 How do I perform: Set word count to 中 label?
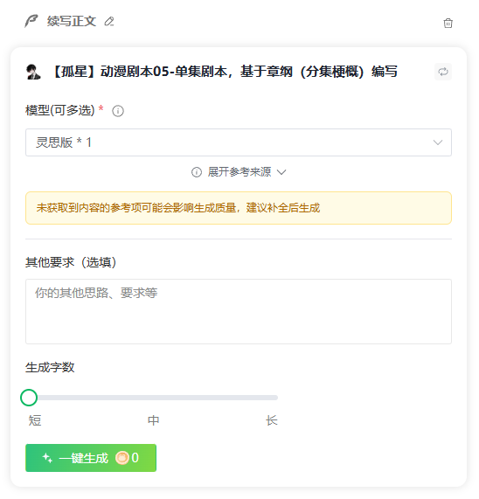(154, 420)
